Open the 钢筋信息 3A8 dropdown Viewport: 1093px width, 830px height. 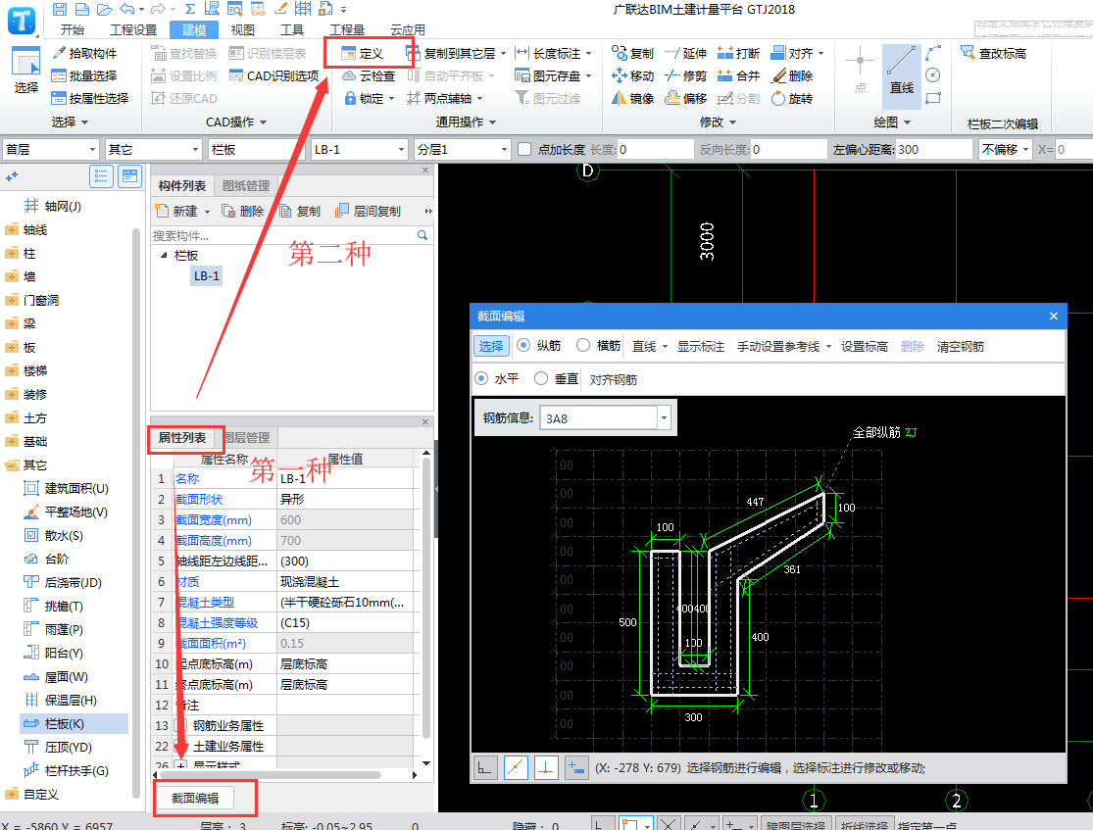click(665, 418)
